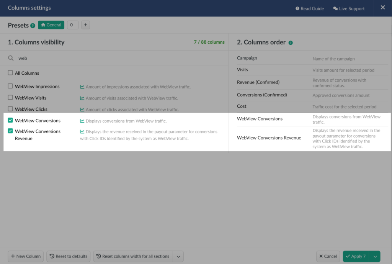Select Conversions (Confirmed) in Columns order

[x=312, y=95]
